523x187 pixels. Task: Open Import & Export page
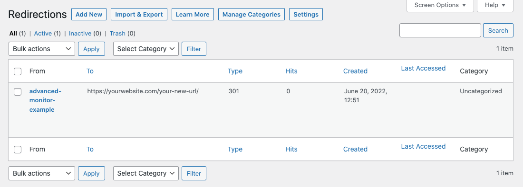point(139,15)
